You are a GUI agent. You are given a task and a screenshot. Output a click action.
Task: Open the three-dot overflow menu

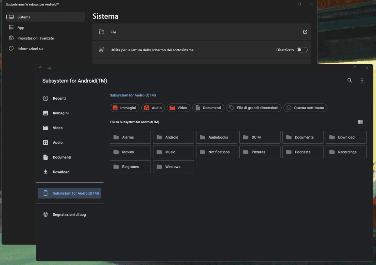coord(362,81)
